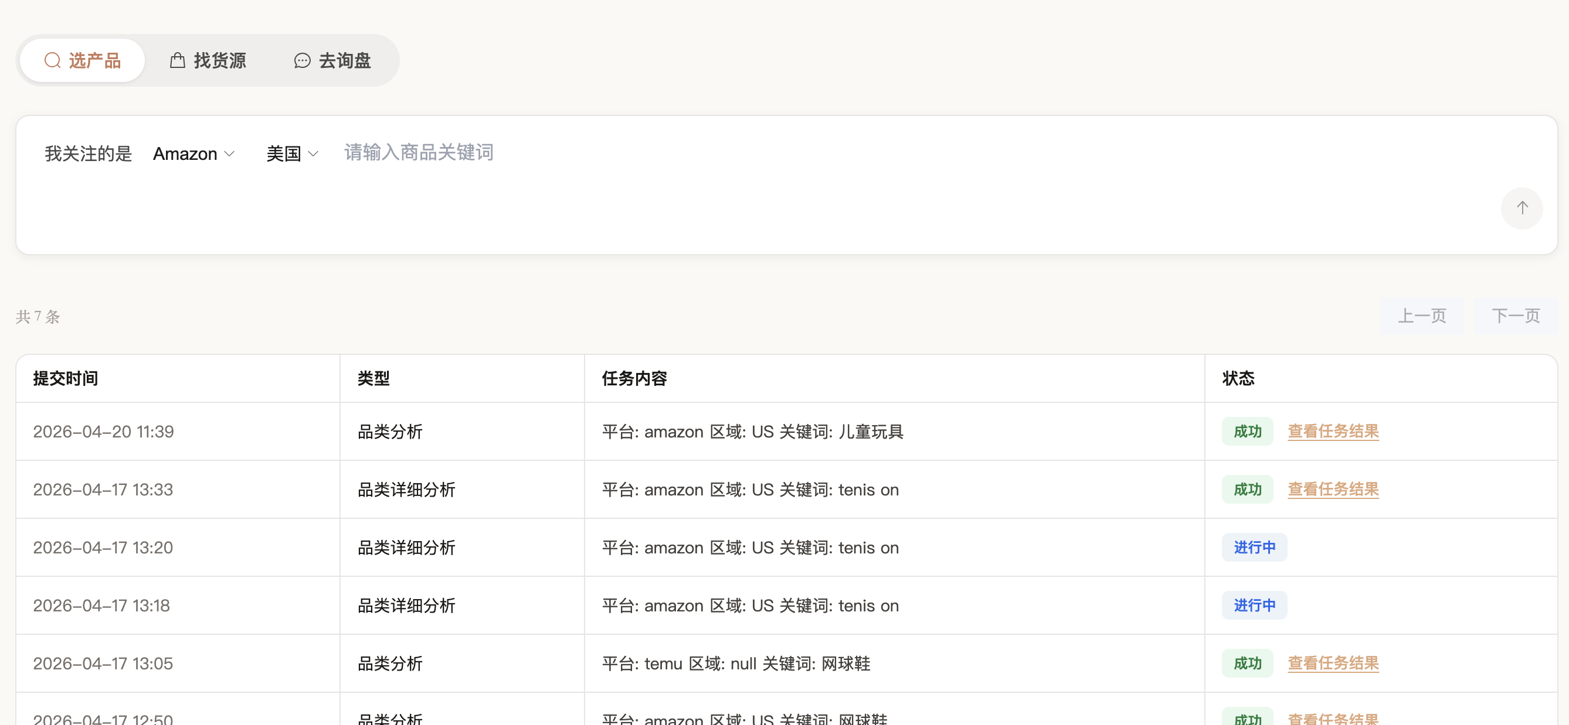
Task: Open the Amazon platform dropdown
Action: click(x=193, y=154)
